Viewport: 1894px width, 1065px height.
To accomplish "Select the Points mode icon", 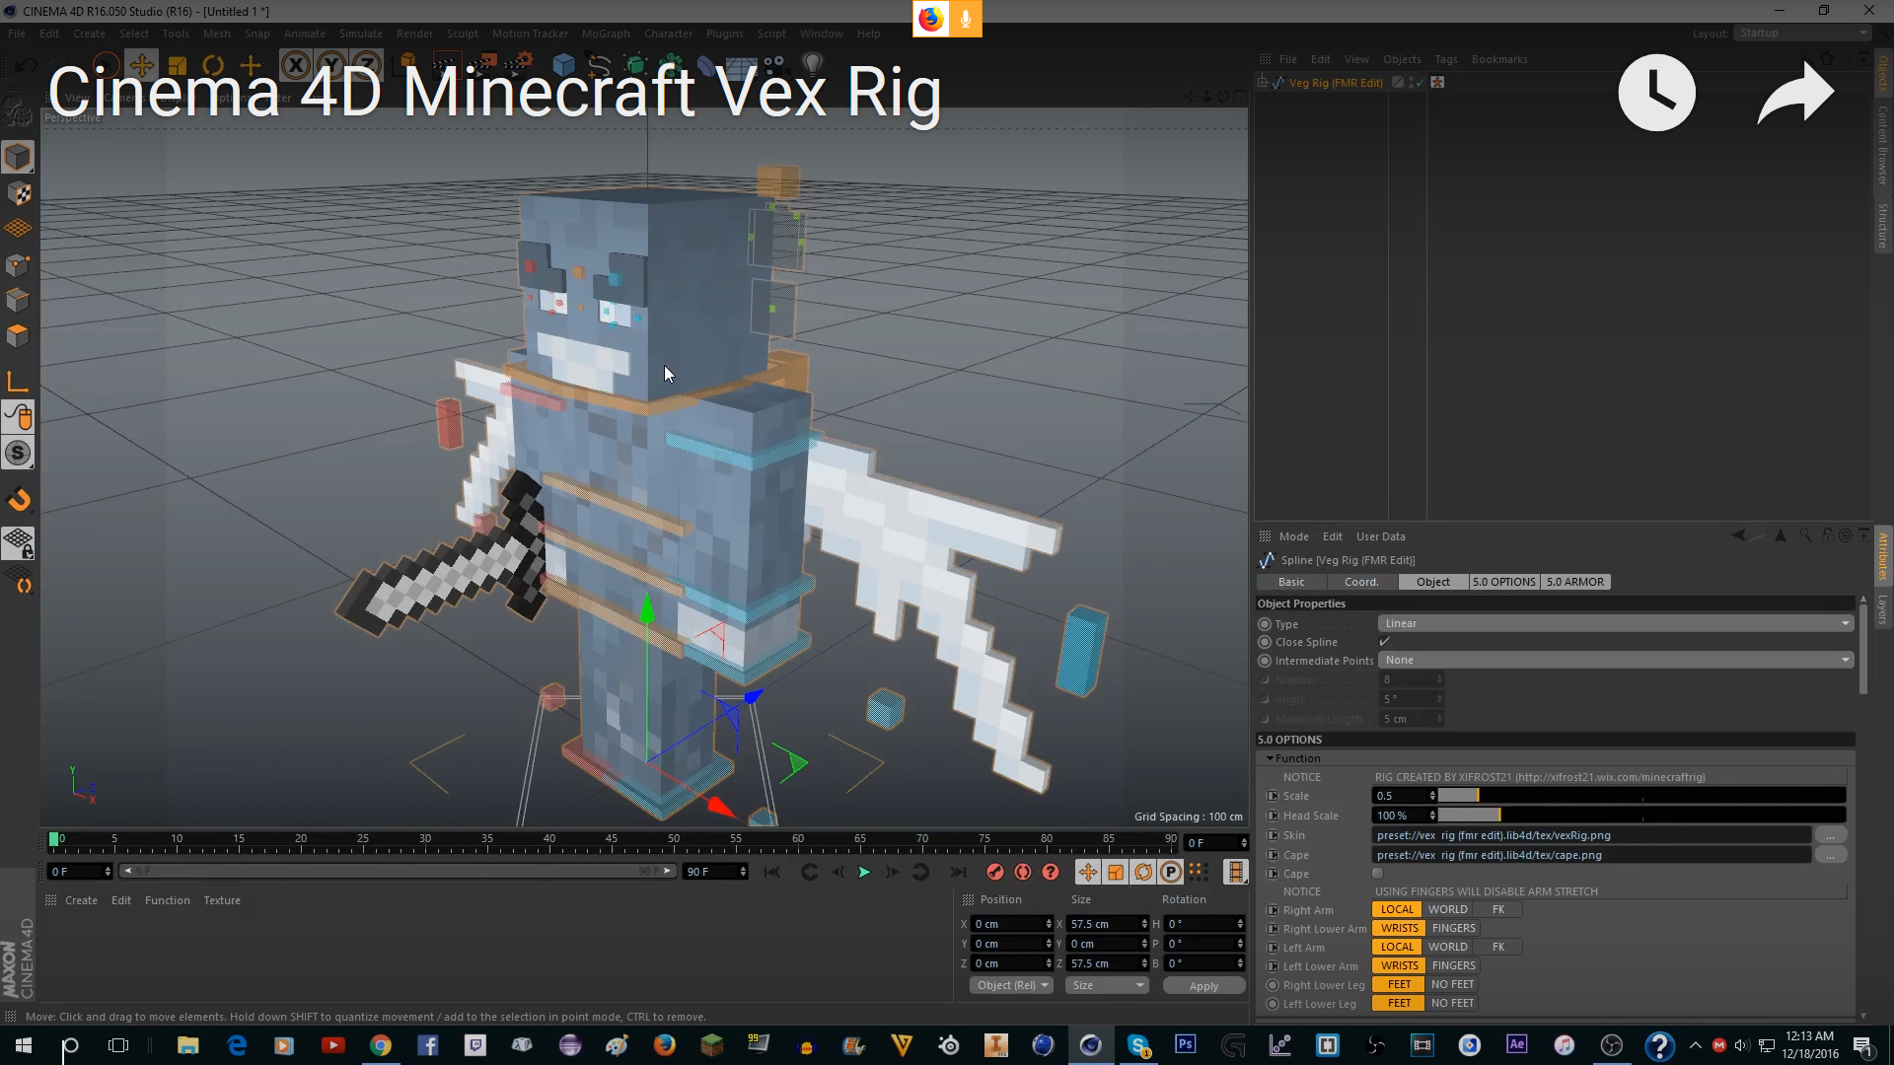I will tap(18, 264).
